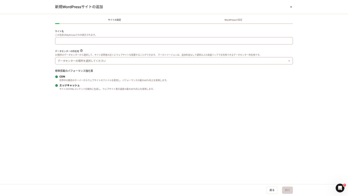Viewport: 348px width, 196px height.
Task: Close the 新規WordPressサイトの追加 dialog
Action: point(291,7)
